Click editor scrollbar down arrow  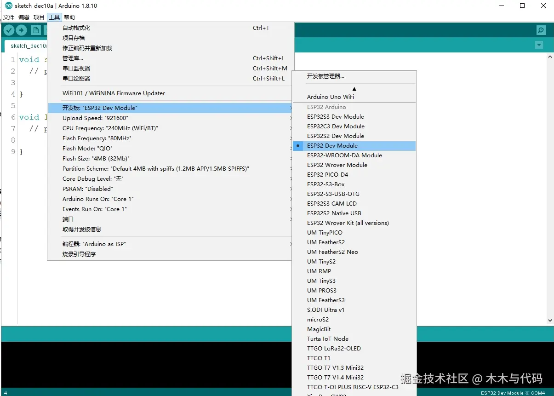550,321
